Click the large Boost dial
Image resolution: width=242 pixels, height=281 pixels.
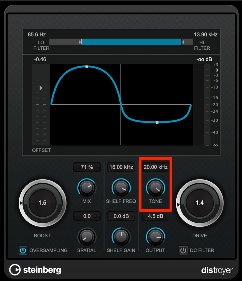43,203
